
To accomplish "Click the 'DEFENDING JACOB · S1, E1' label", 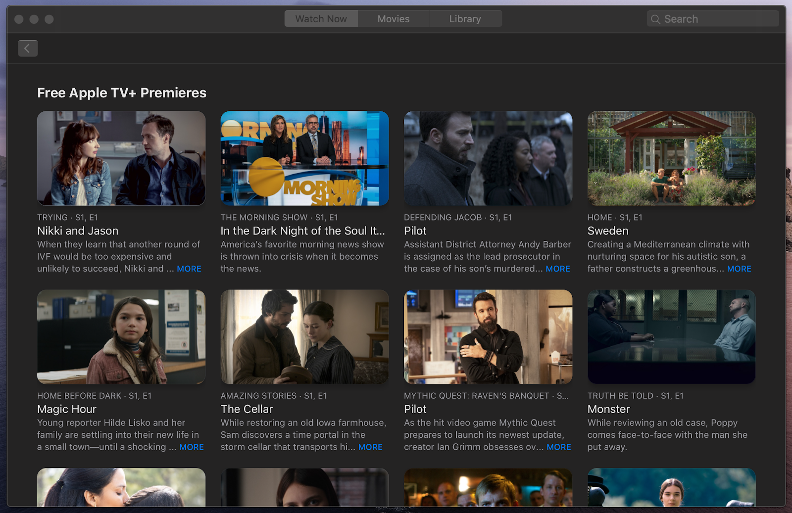I will click(458, 218).
